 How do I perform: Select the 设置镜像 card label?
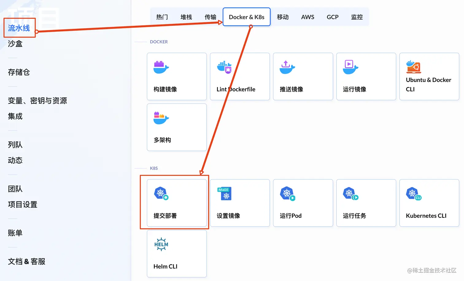pos(229,216)
